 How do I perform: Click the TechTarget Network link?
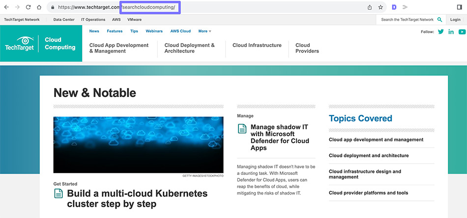22,20
